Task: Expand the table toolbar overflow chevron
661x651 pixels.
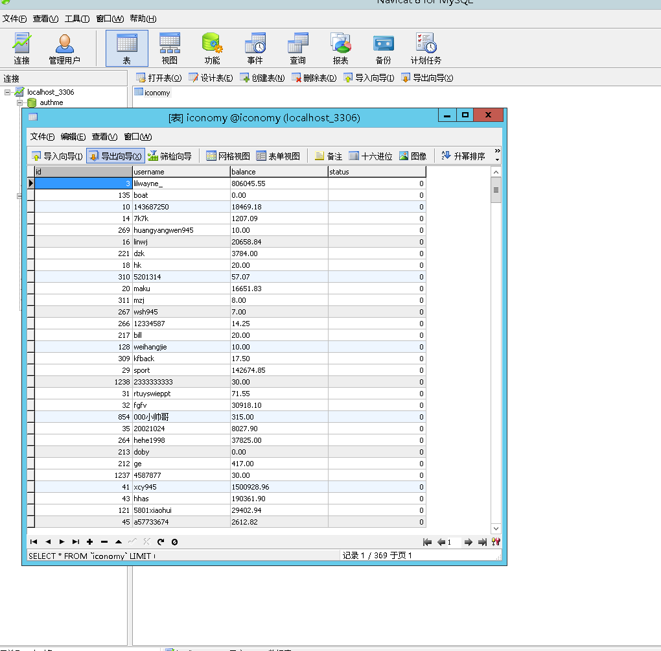Action: 498,155
